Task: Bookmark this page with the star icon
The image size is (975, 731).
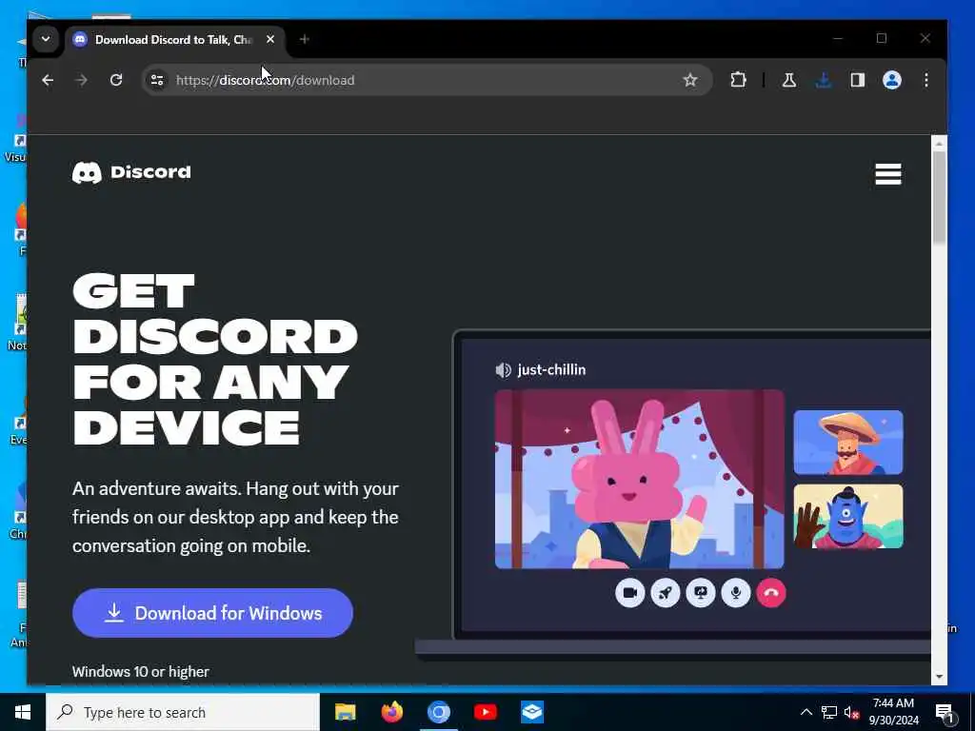Action: pyautogui.click(x=690, y=80)
